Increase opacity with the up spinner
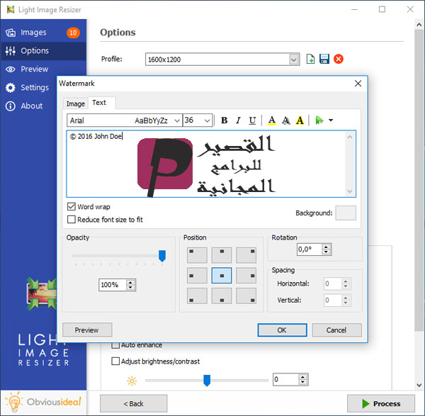Image resolution: width=425 pixels, height=416 pixels. click(130, 282)
